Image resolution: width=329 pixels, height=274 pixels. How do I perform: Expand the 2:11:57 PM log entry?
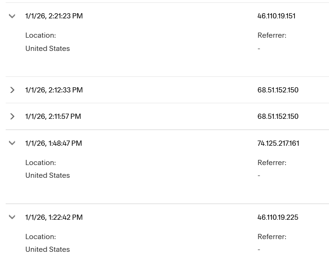pyautogui.click(x=12, y=116)
